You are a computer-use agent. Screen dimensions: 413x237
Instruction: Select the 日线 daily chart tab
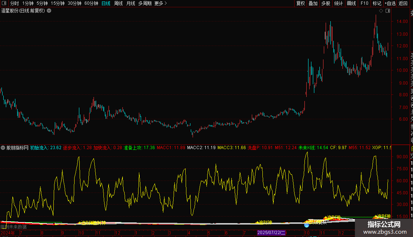point(106,3)
